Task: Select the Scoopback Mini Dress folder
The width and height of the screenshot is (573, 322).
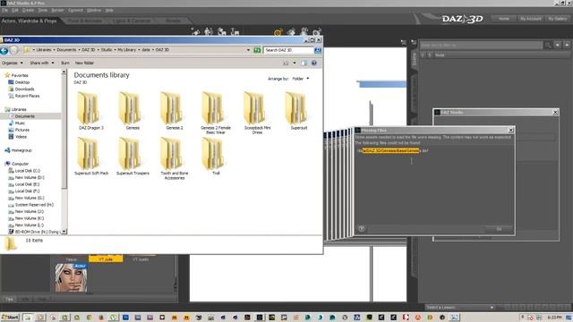Action: pos(257,113)
